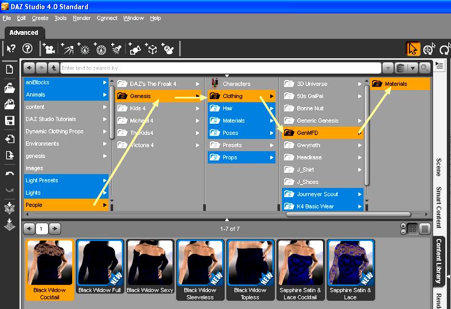451x309 pixels.
Task: Select the Genesis folder
Action: (158, 96)
